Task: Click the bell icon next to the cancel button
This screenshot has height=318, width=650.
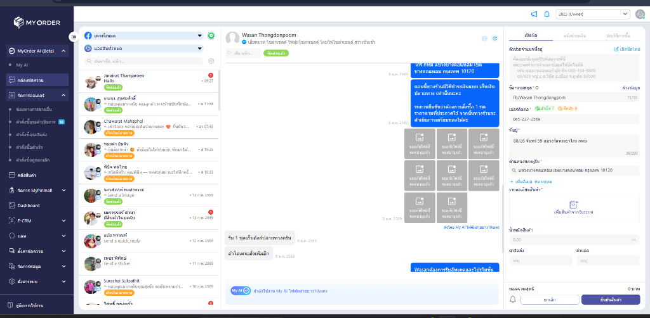Action: click(513, 300)
